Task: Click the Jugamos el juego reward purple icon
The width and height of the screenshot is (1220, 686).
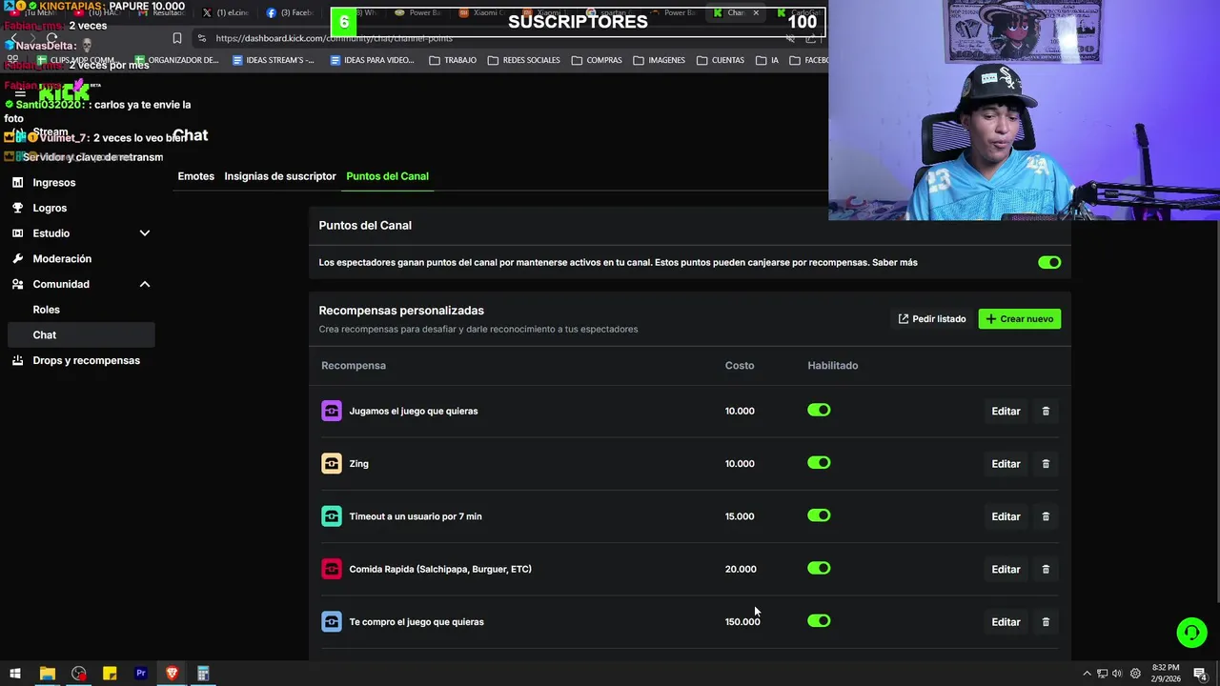Action: pyautogui.click(x=332, y=411)
